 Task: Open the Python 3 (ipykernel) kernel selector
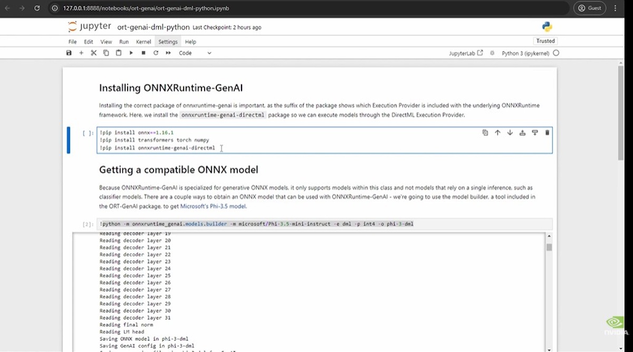coord(525,53)
